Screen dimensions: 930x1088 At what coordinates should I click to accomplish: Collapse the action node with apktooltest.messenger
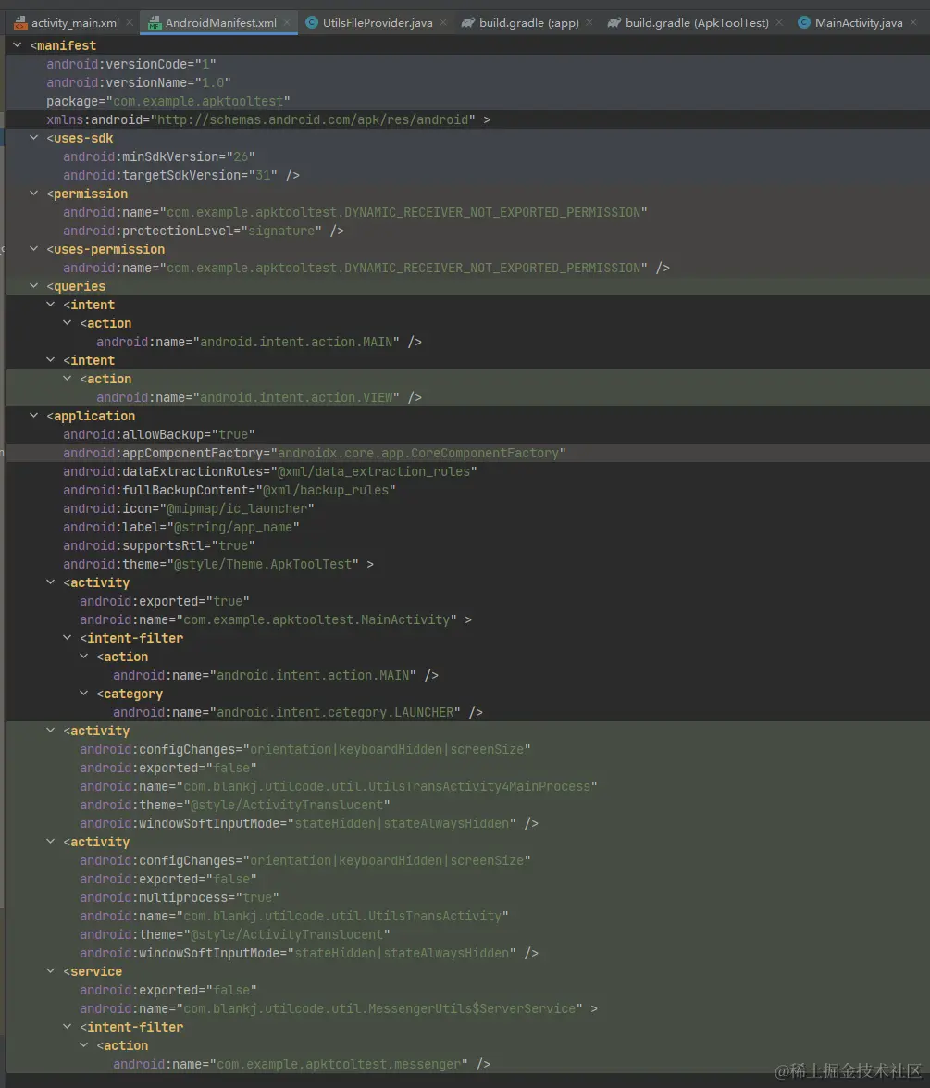pos(84,1045)
